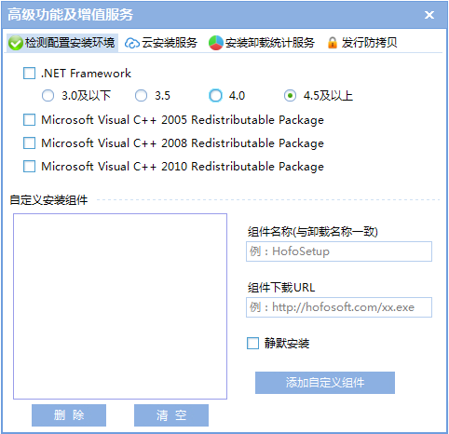Click the 添加自定义组件 button
Image resolution: width=449 pixels, height=434 pixels.
[x=325, y=383]
